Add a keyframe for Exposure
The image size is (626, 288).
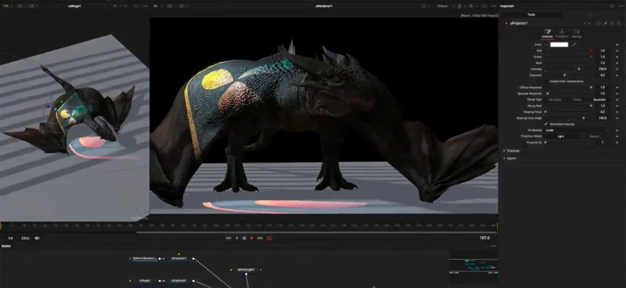coord(617,75)
